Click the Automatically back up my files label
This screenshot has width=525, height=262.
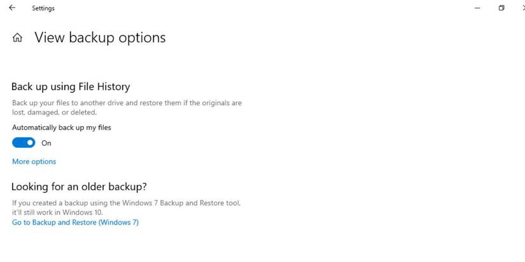tap(62, 128)
